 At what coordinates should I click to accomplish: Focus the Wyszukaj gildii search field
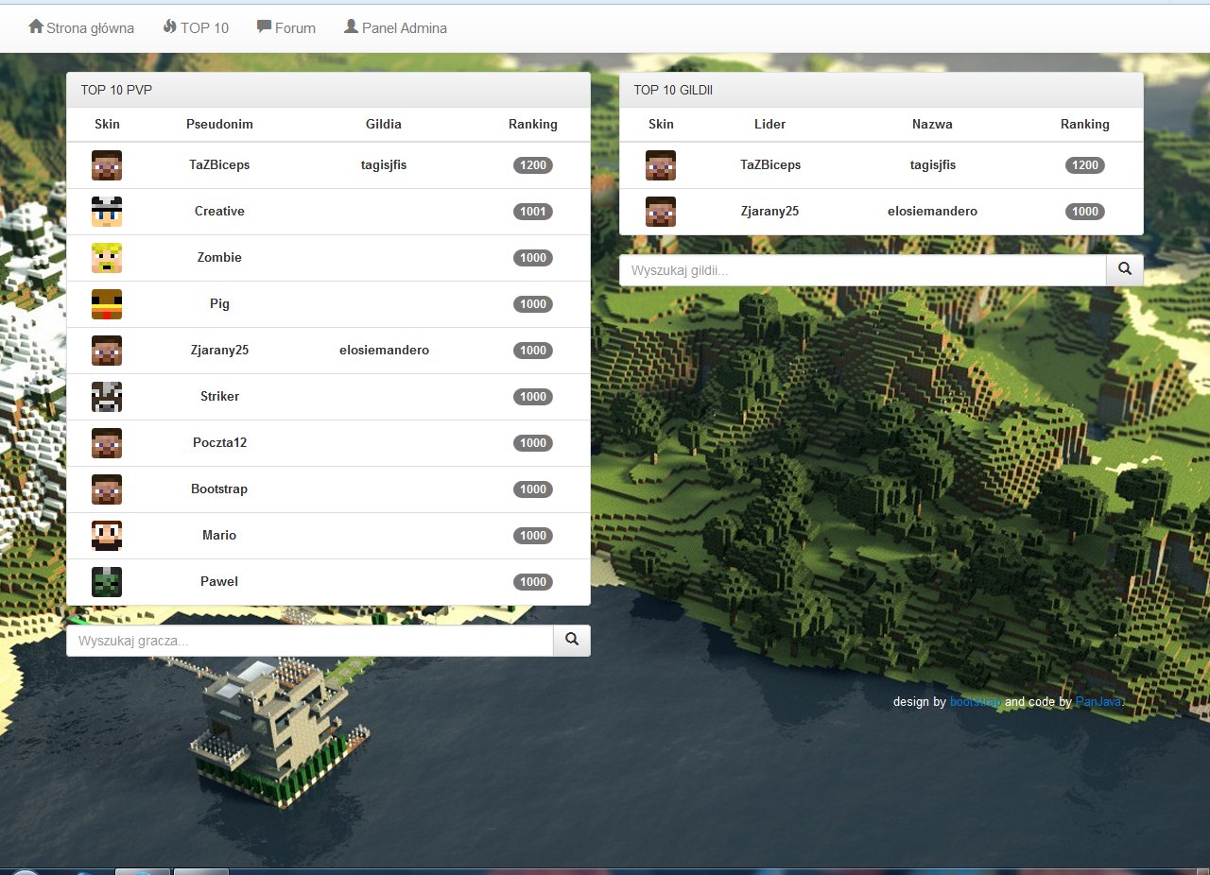[x=863, y=270]
